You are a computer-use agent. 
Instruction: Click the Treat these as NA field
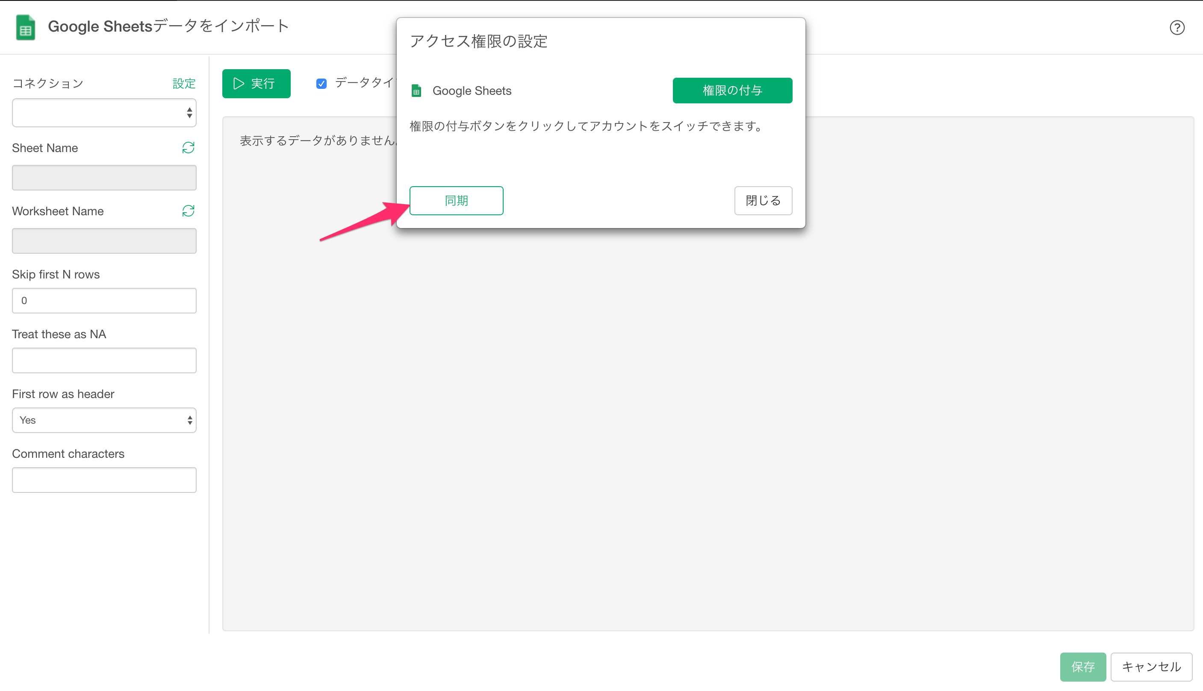tap(104, 360)
